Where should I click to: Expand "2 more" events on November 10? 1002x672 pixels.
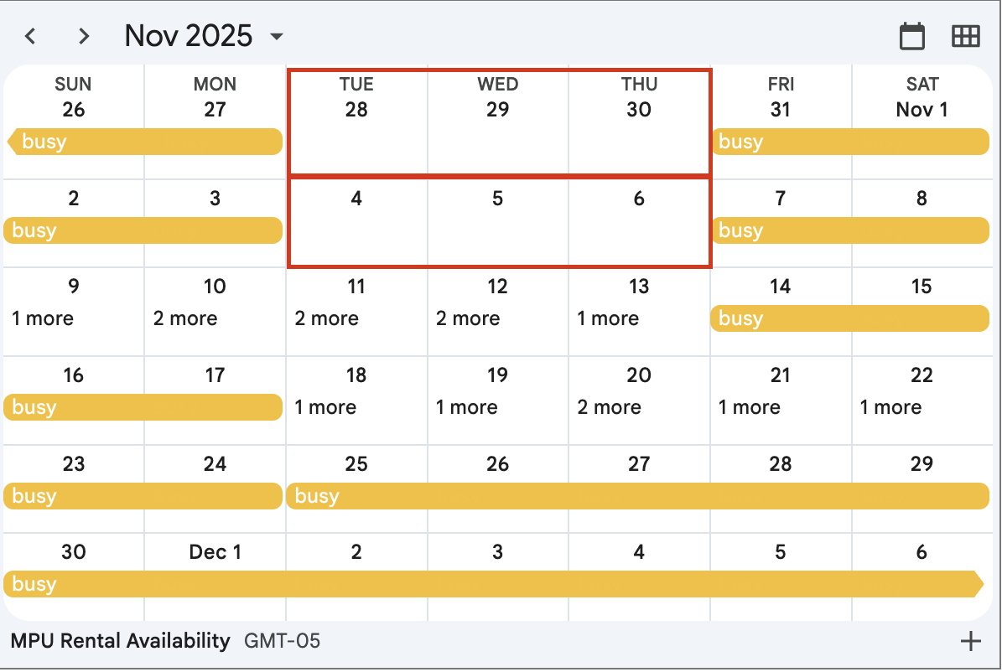click(x=185, y=318)
